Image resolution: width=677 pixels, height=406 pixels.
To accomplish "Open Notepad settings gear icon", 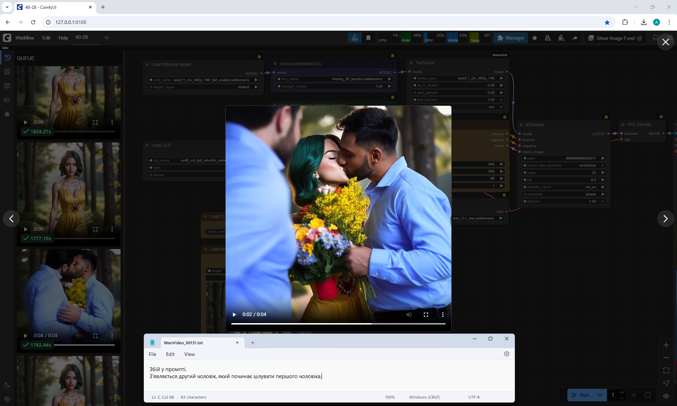I will 506,354.
